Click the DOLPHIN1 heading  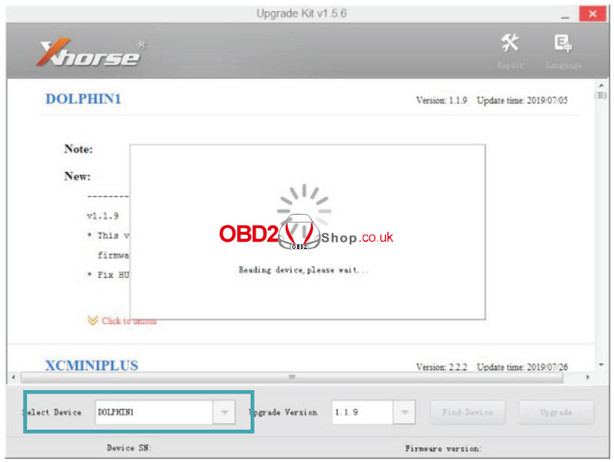point(84,99)
